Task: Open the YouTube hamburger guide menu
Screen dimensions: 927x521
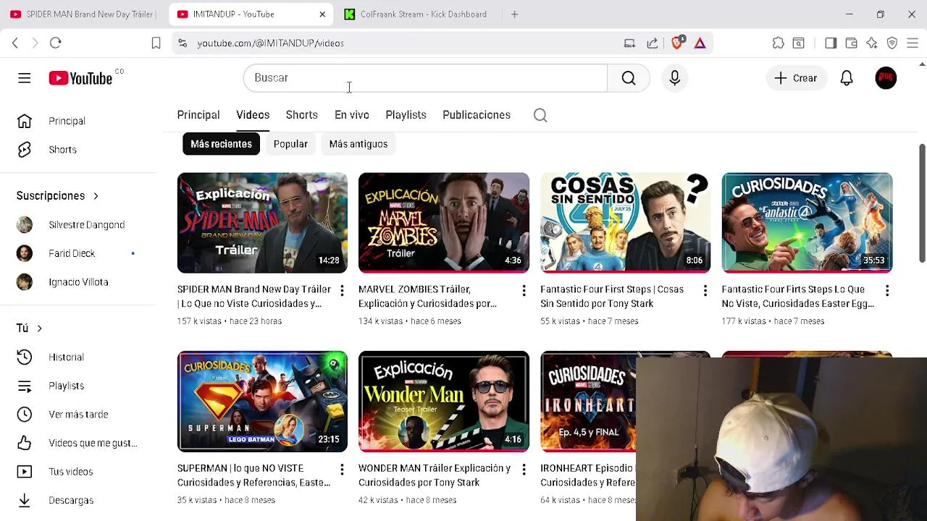Action: click(25, 78)
